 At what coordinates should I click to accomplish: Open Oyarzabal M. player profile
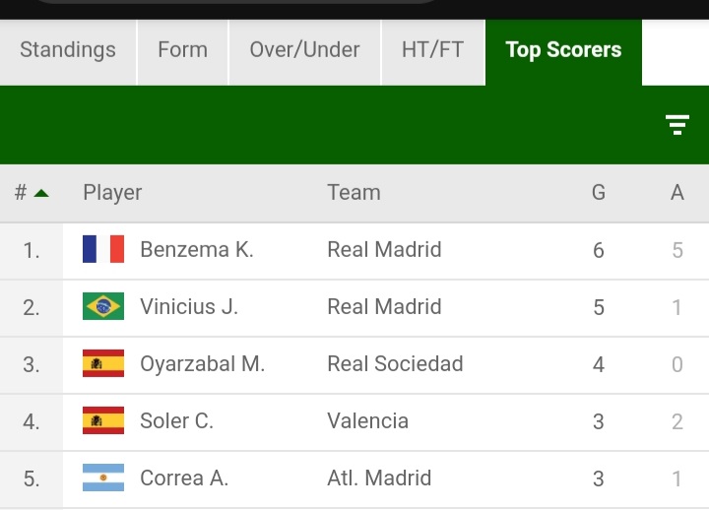(202, 363)
